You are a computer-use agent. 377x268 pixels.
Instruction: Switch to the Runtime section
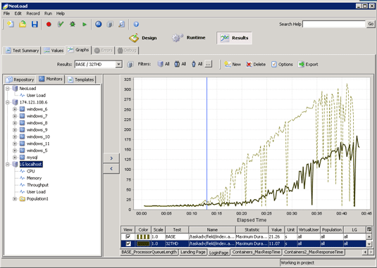189,38
